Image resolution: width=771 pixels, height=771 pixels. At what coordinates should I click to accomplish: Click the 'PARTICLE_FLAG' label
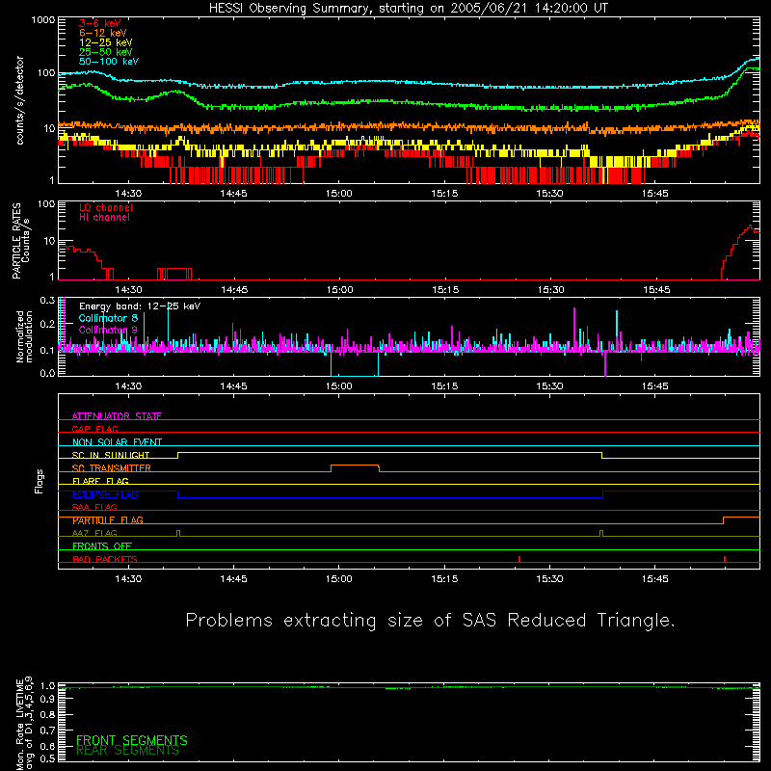click(108, 520)
